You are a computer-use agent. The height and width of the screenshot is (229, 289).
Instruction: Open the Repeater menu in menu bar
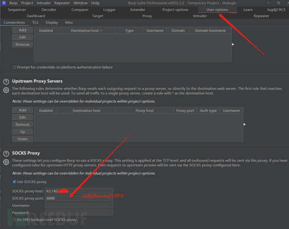click(x=62, y=3)
